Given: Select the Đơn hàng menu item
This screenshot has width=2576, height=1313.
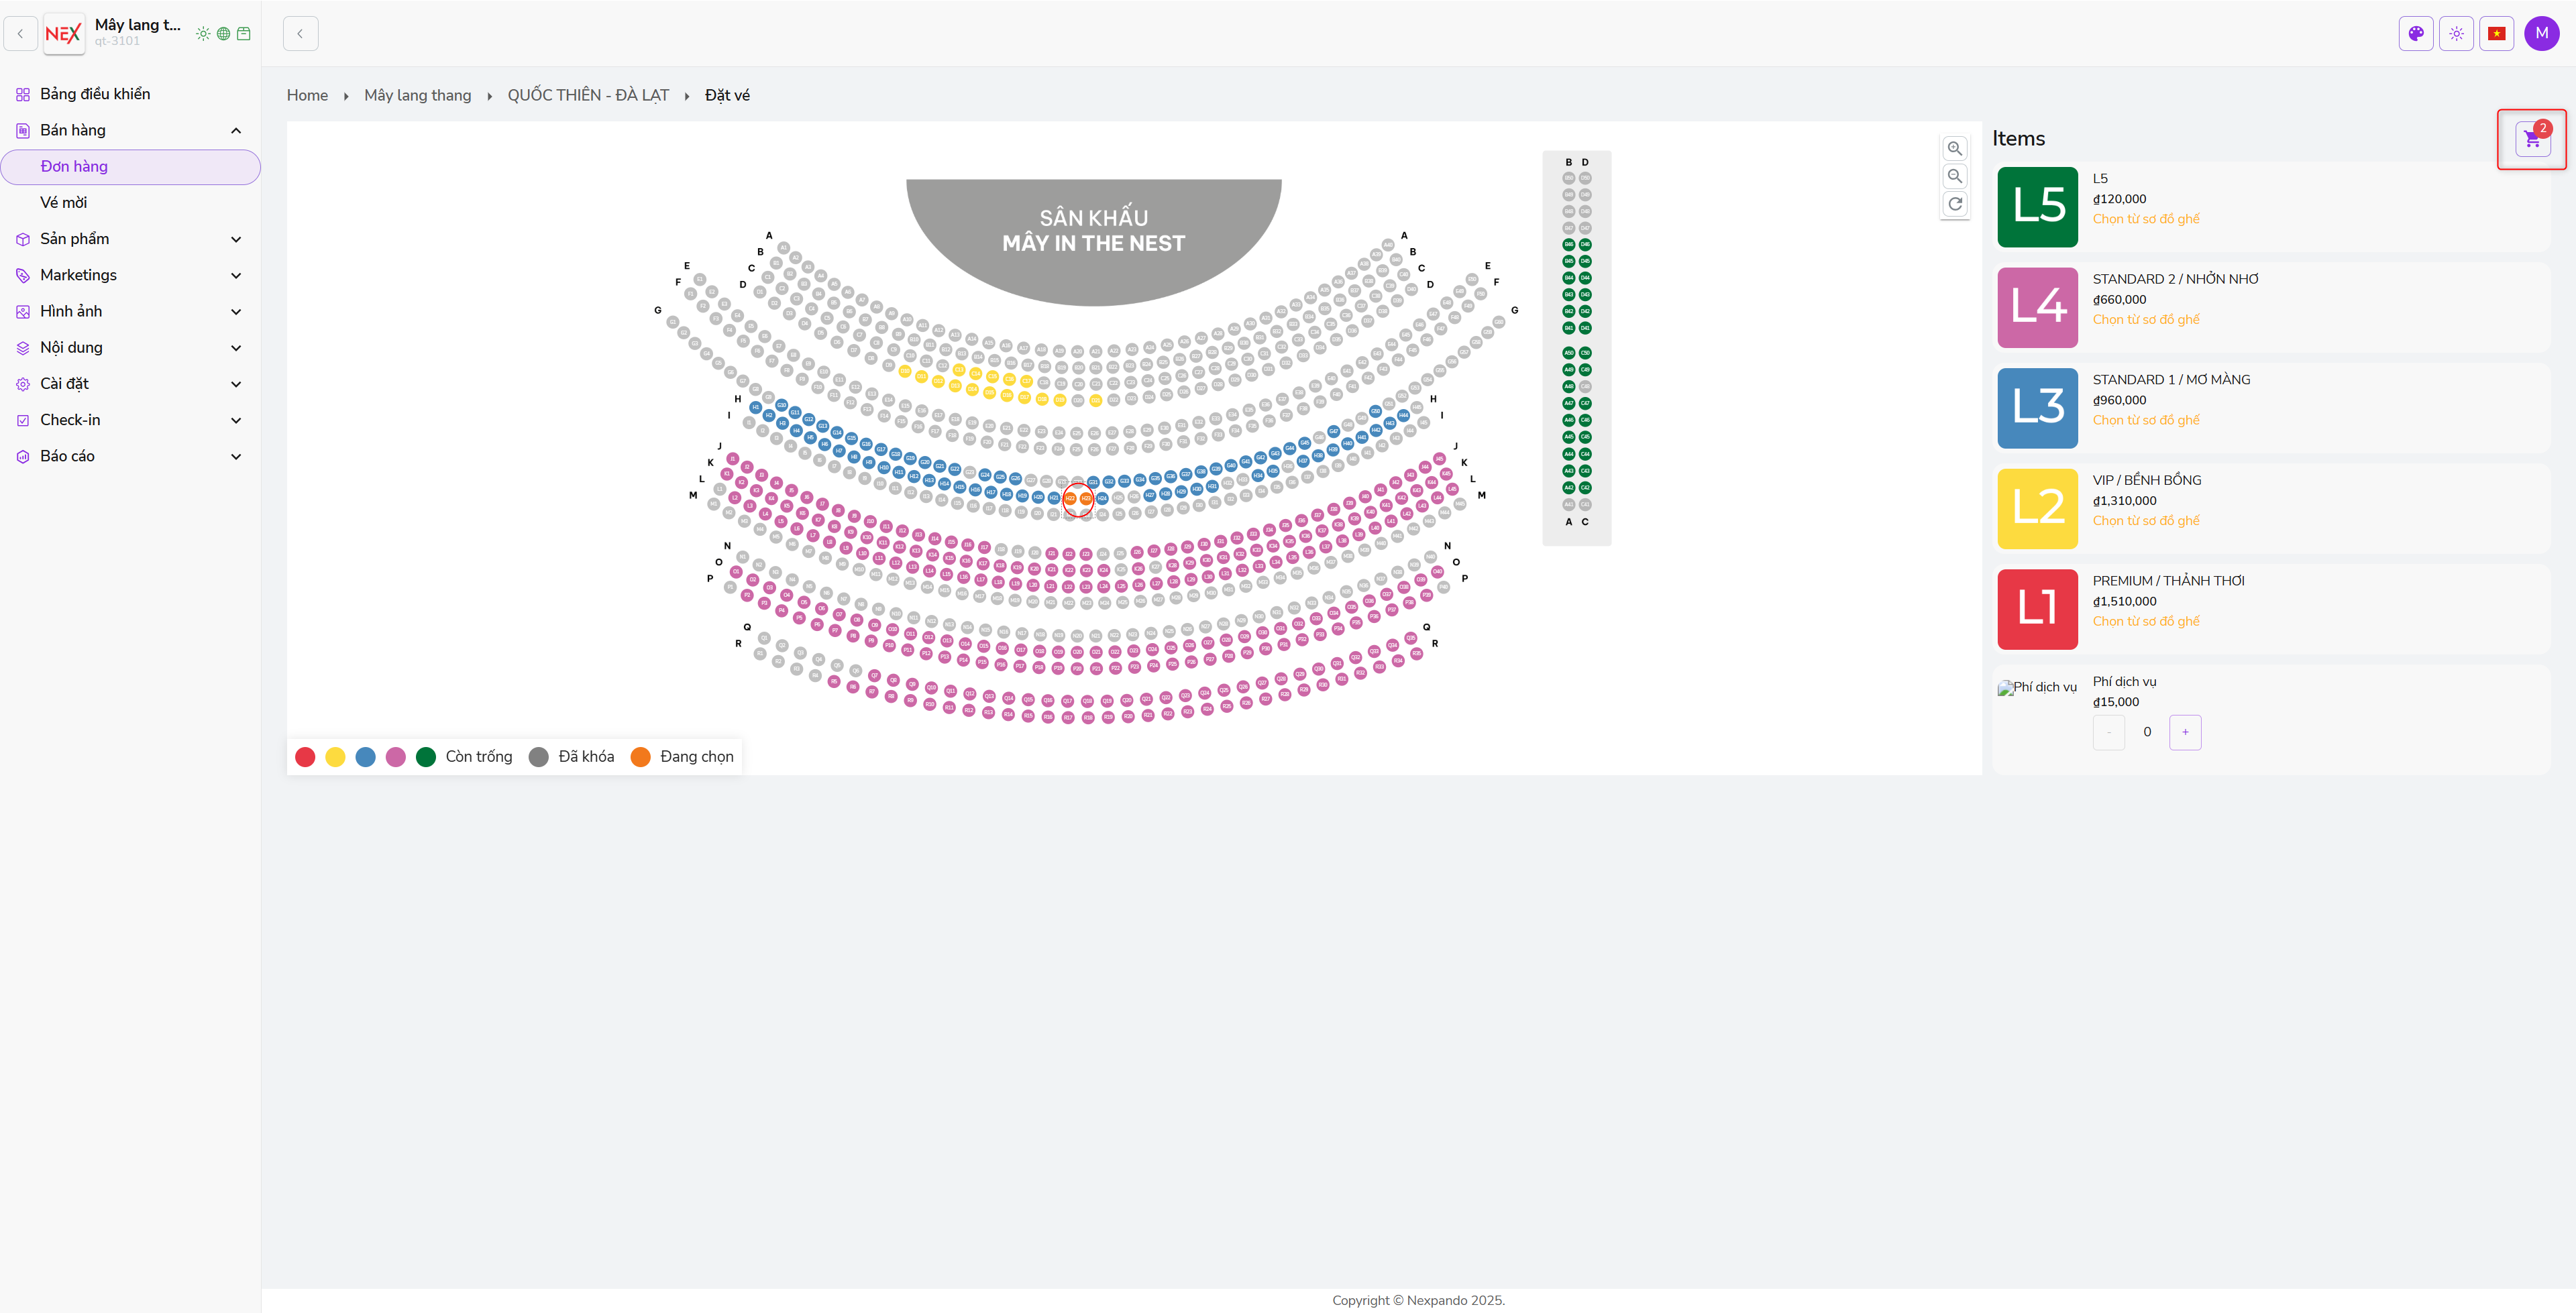Looking at the screenshot, I should point(74,166).
